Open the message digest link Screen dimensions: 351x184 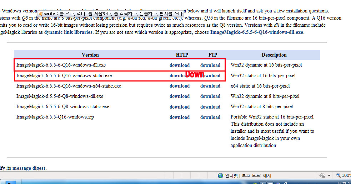pyautogui.click(x=29, y=168)
